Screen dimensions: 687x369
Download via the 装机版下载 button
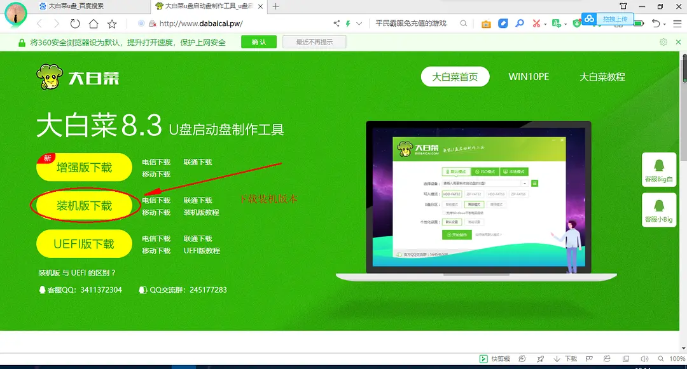(83, 205)
